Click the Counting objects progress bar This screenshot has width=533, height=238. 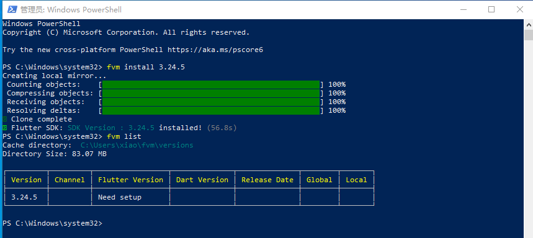[211, 84]
